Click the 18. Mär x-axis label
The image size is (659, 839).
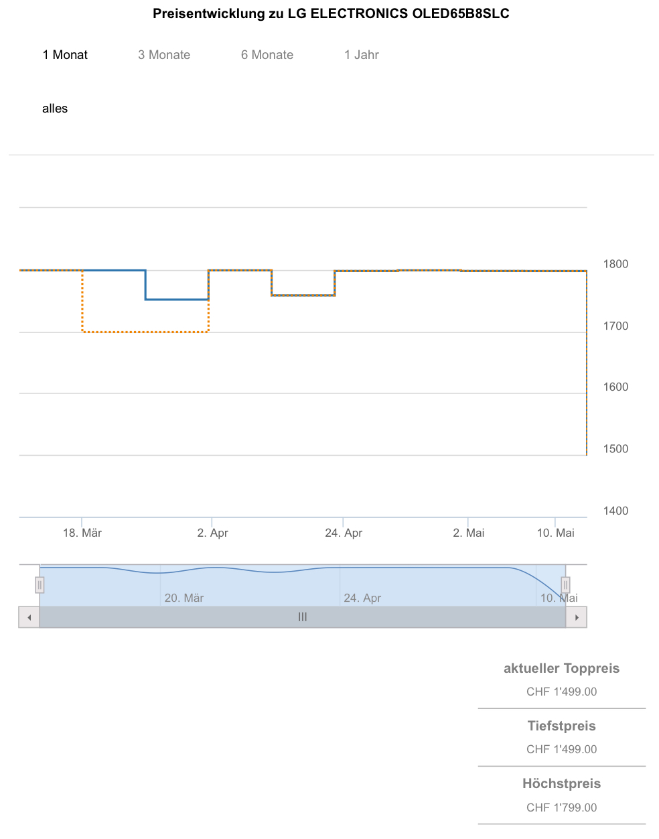tap(82, 533)
